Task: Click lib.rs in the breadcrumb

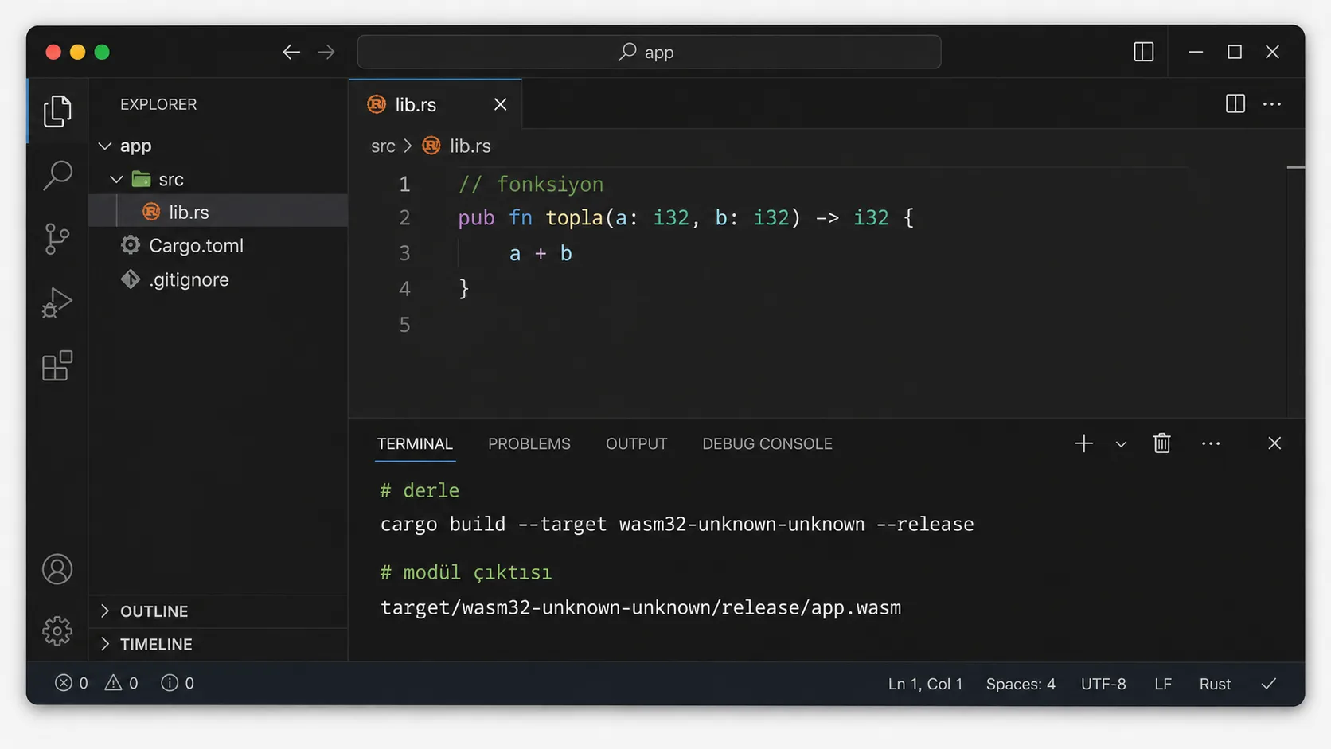Action: (x=470, y=146)
